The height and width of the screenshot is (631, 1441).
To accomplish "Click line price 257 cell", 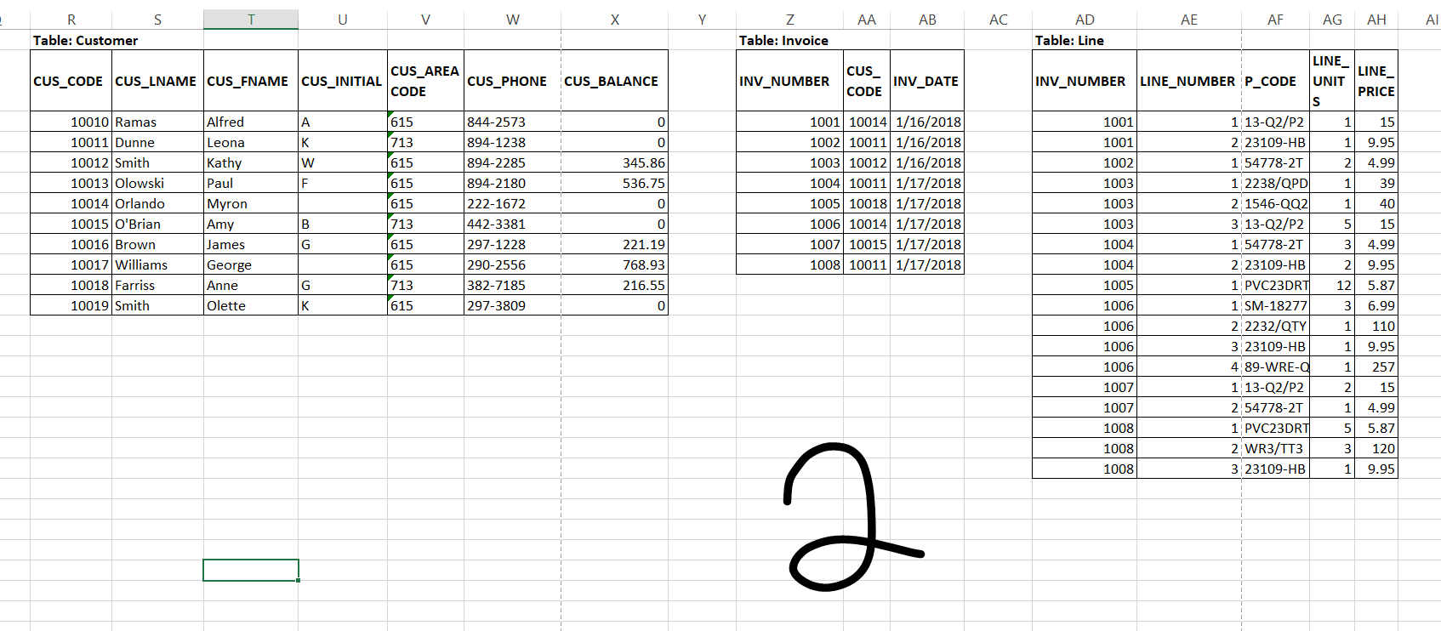I will click(1375, 367).
